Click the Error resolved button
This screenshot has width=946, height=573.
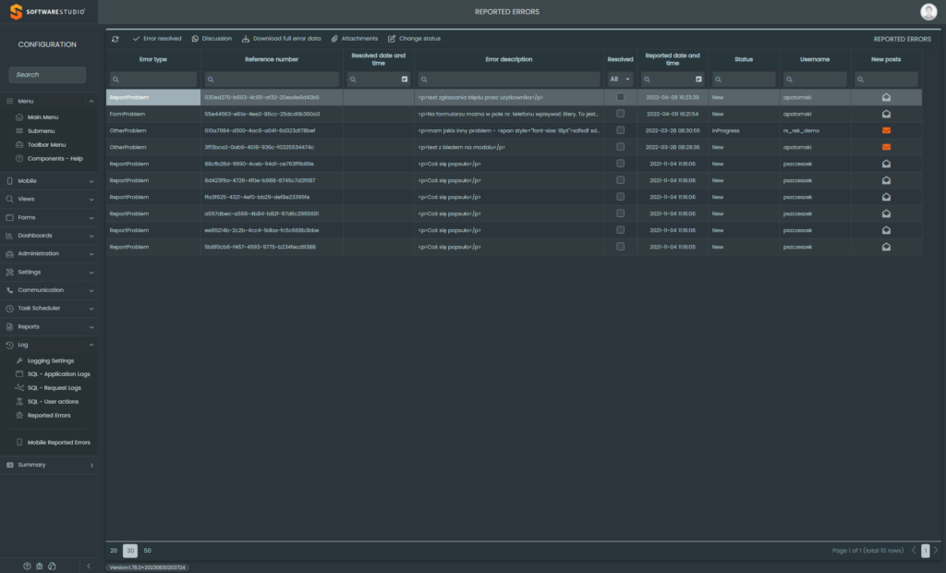(x=157, y=39)
